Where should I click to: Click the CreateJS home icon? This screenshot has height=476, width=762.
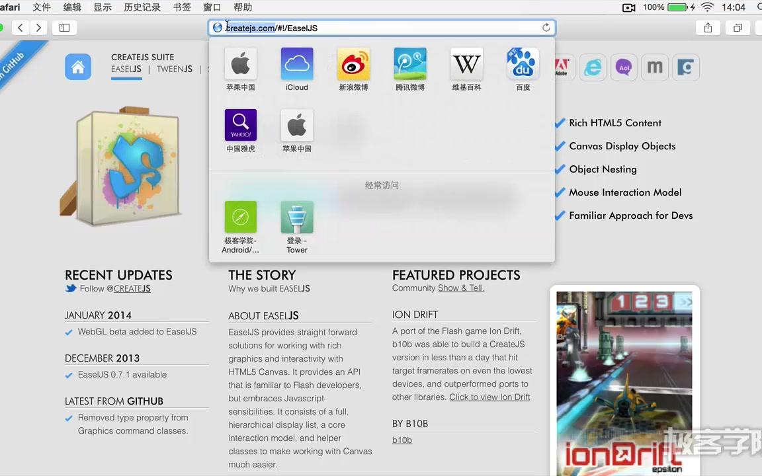pos(78,67)
